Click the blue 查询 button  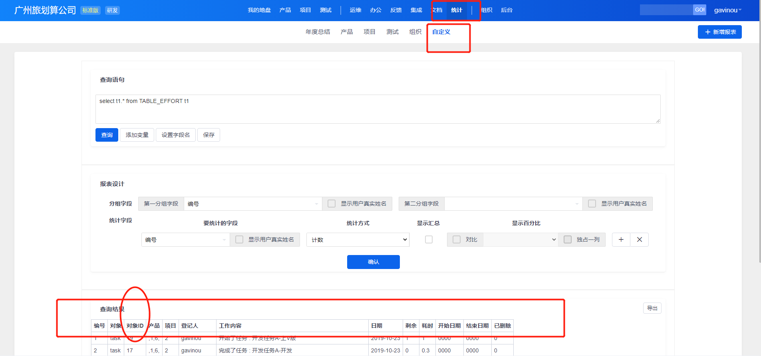tap(107, 135)
